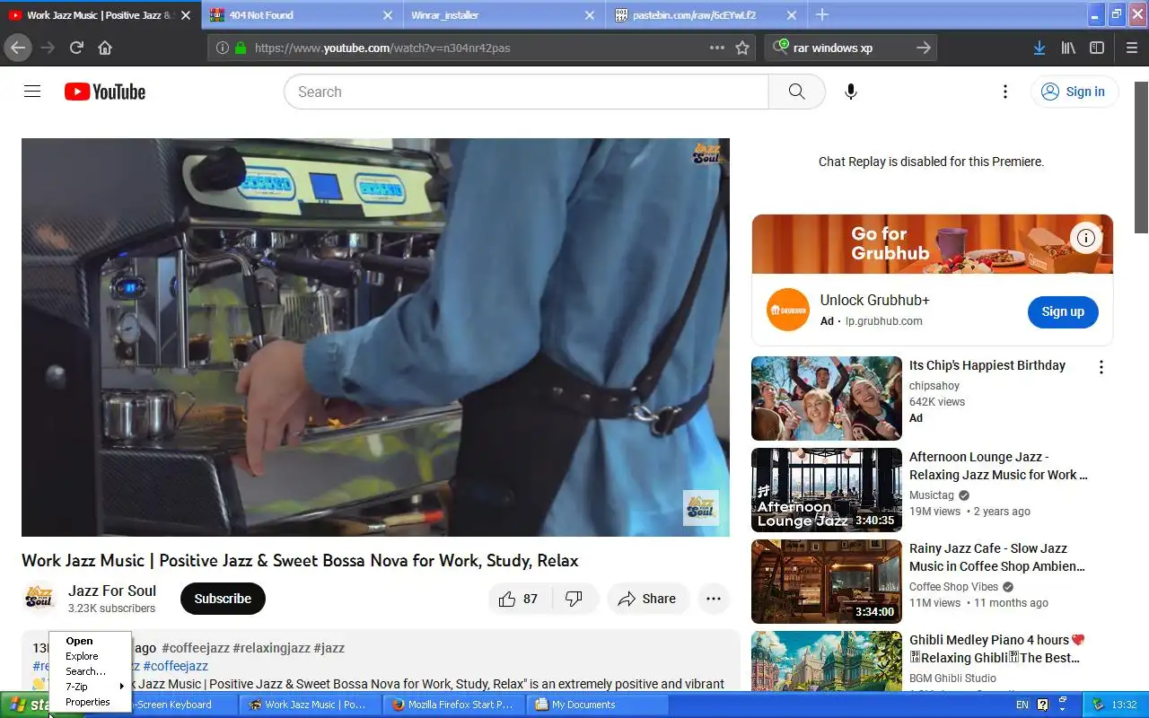Viewport: 1149px width, 718px height.
Task: Go back using the browser back arrow
Action: [17, 48]
